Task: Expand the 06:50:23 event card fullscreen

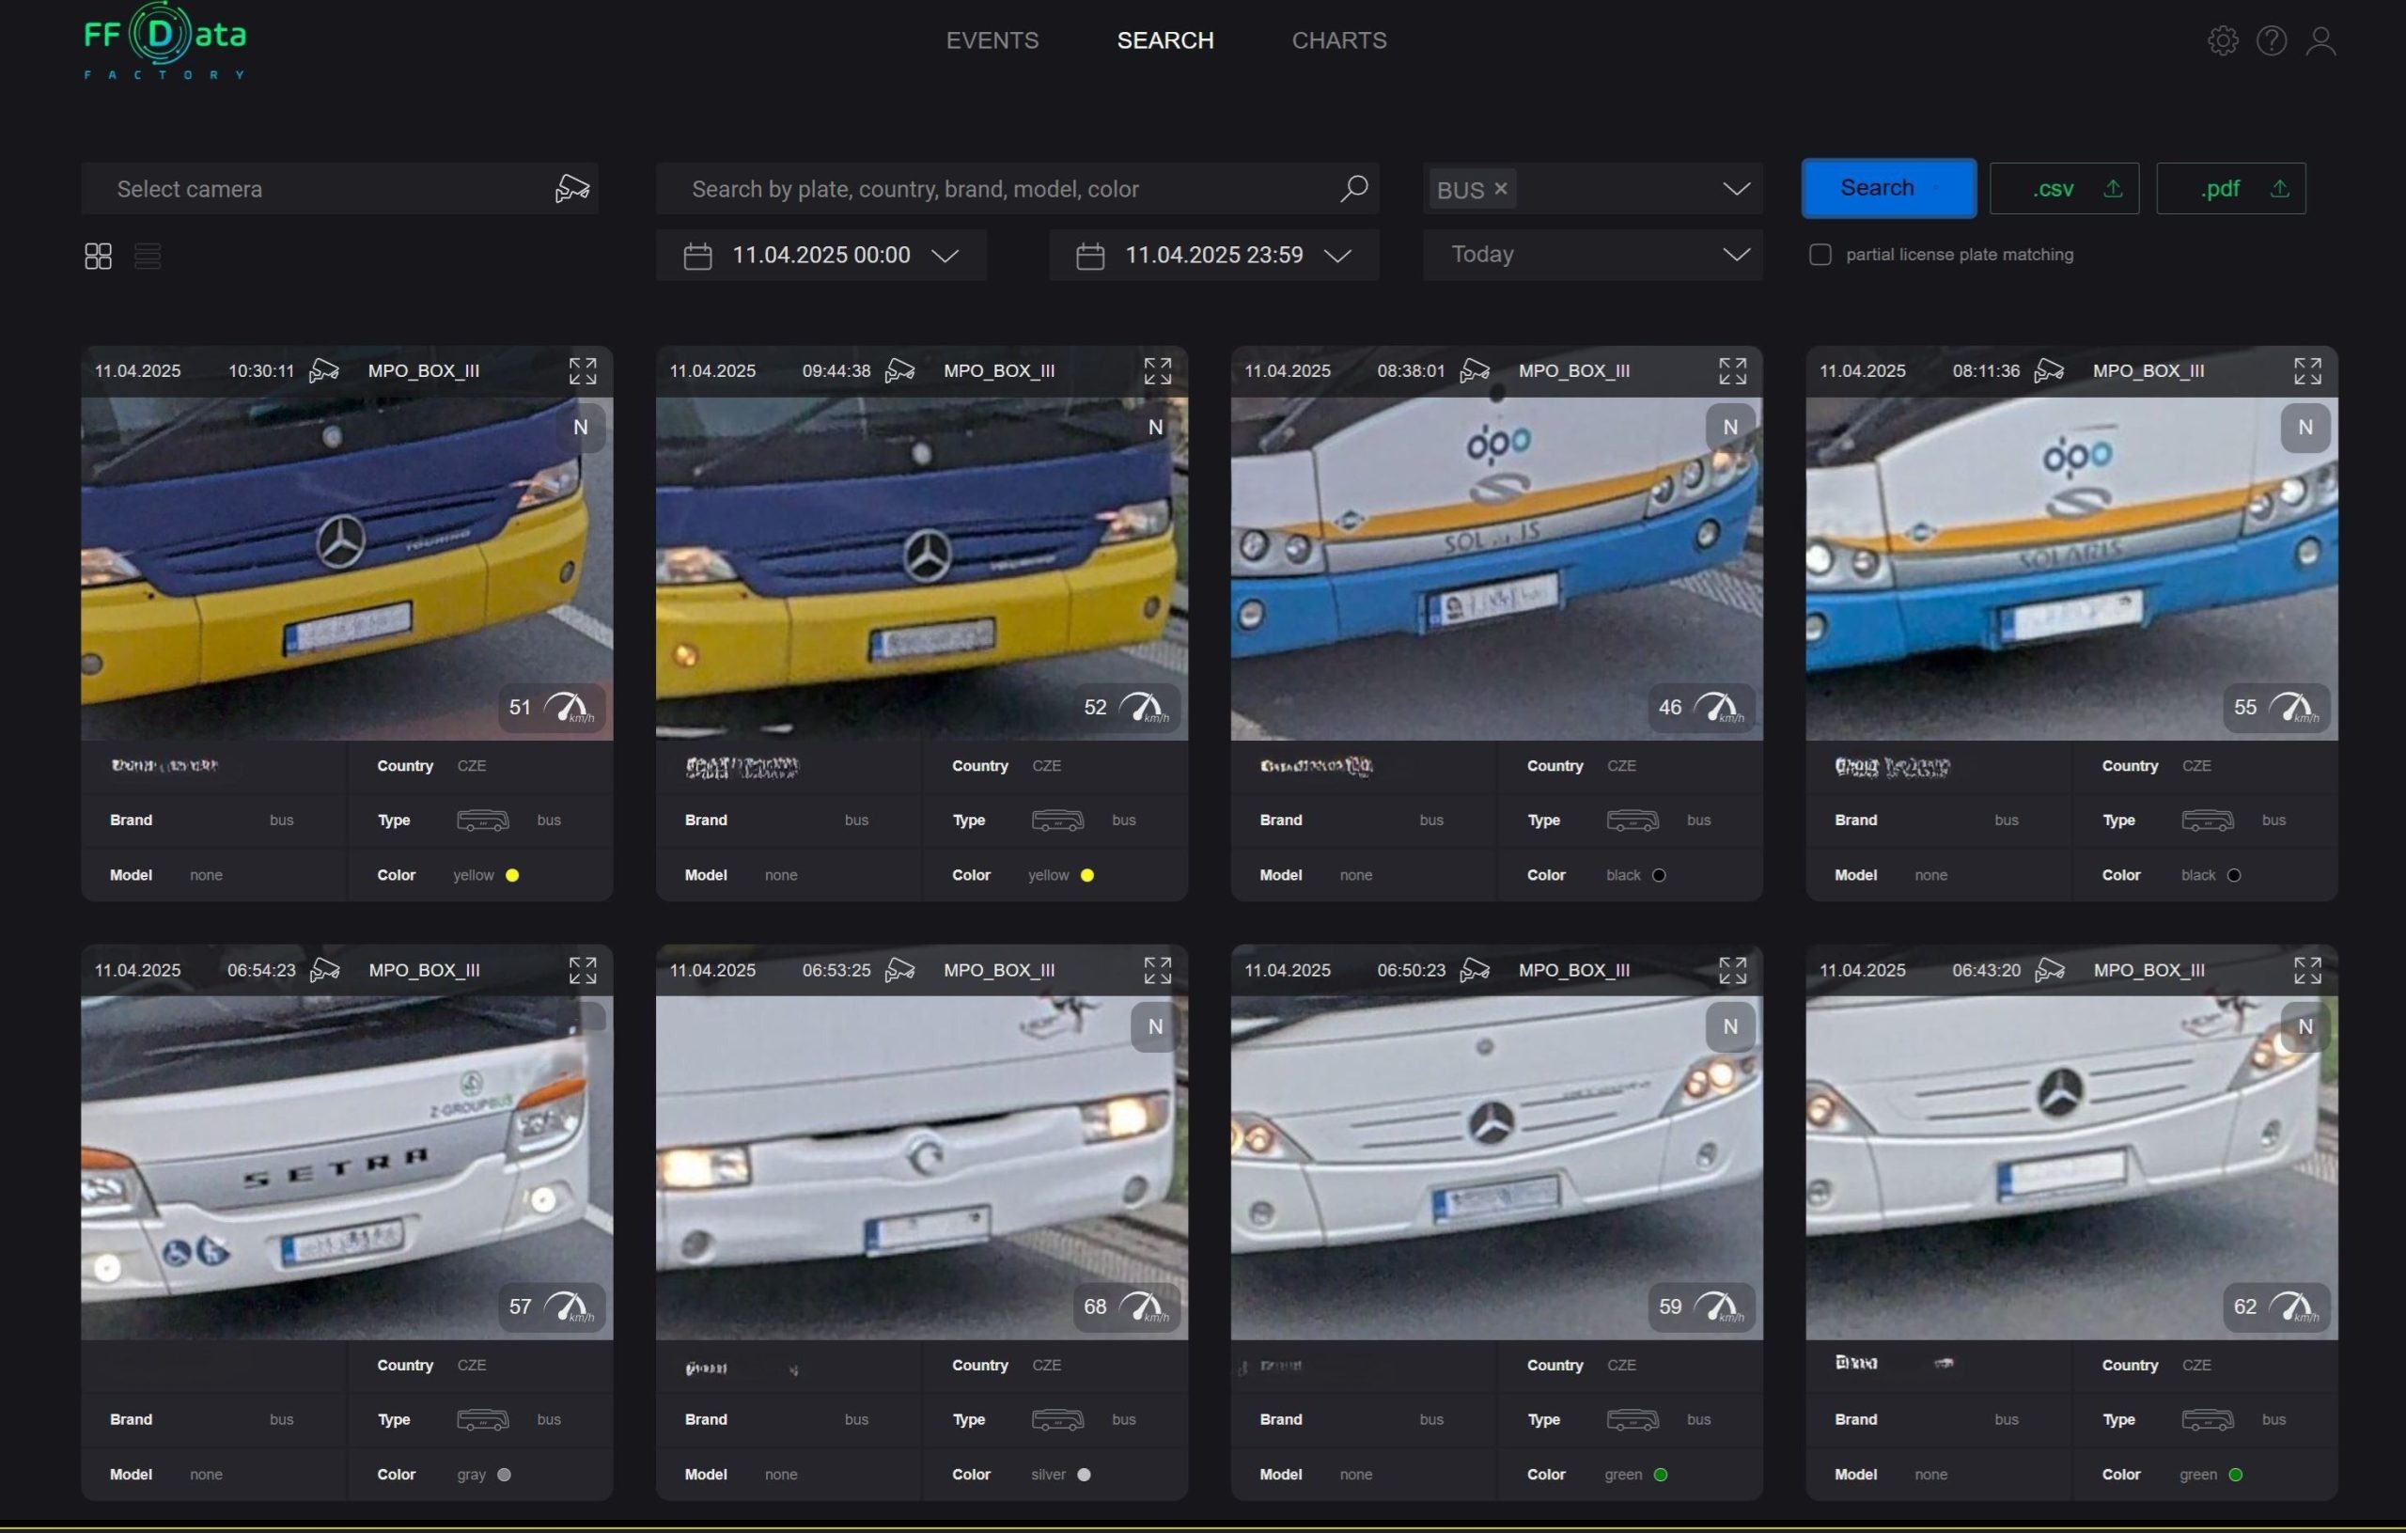Action: (x=1731, y=970)
